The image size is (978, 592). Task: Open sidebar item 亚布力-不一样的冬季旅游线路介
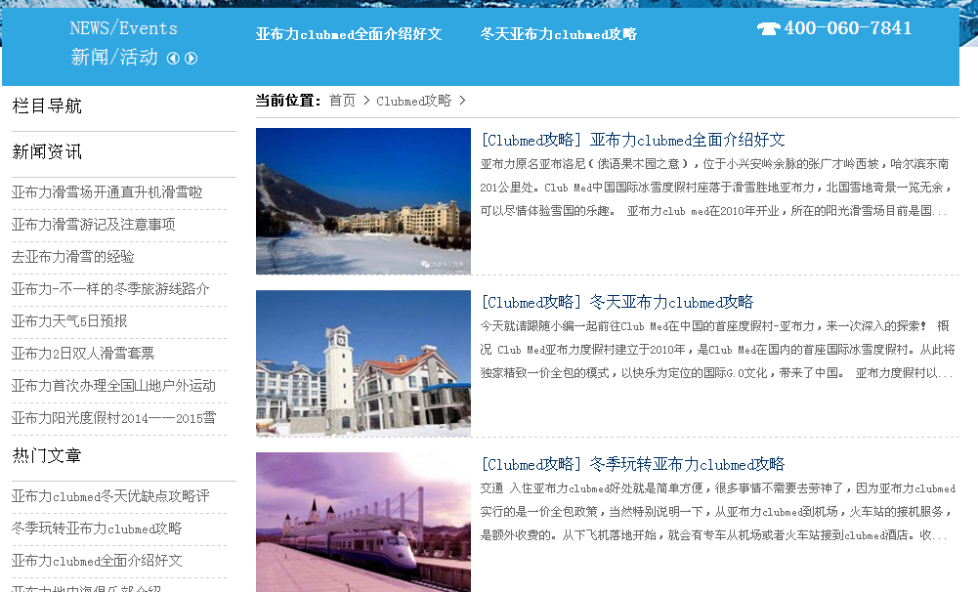click(x=110, y=289)
